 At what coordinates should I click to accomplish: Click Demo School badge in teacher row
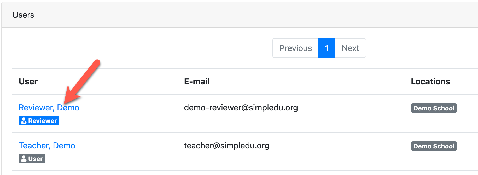point(434,146)
